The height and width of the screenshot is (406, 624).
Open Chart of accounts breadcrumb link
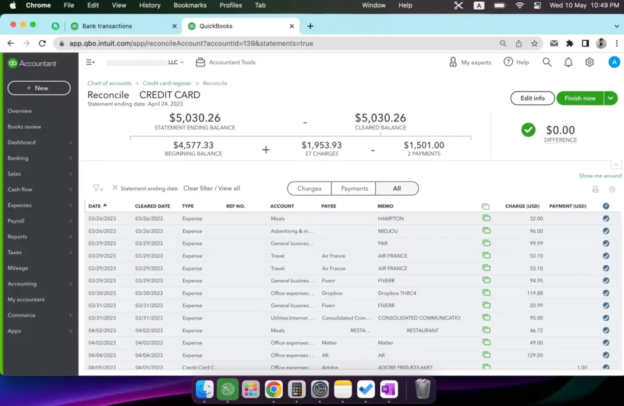tap(109, 83)
